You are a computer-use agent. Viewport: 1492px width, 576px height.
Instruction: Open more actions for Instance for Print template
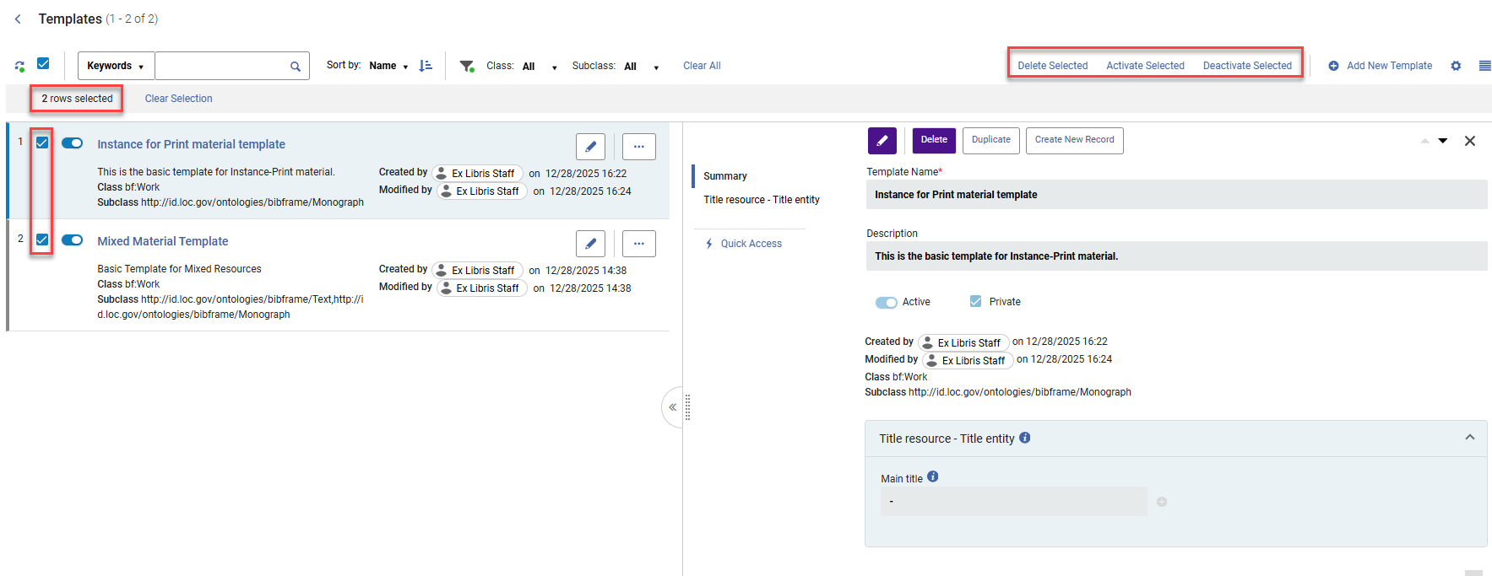[639, 147]
